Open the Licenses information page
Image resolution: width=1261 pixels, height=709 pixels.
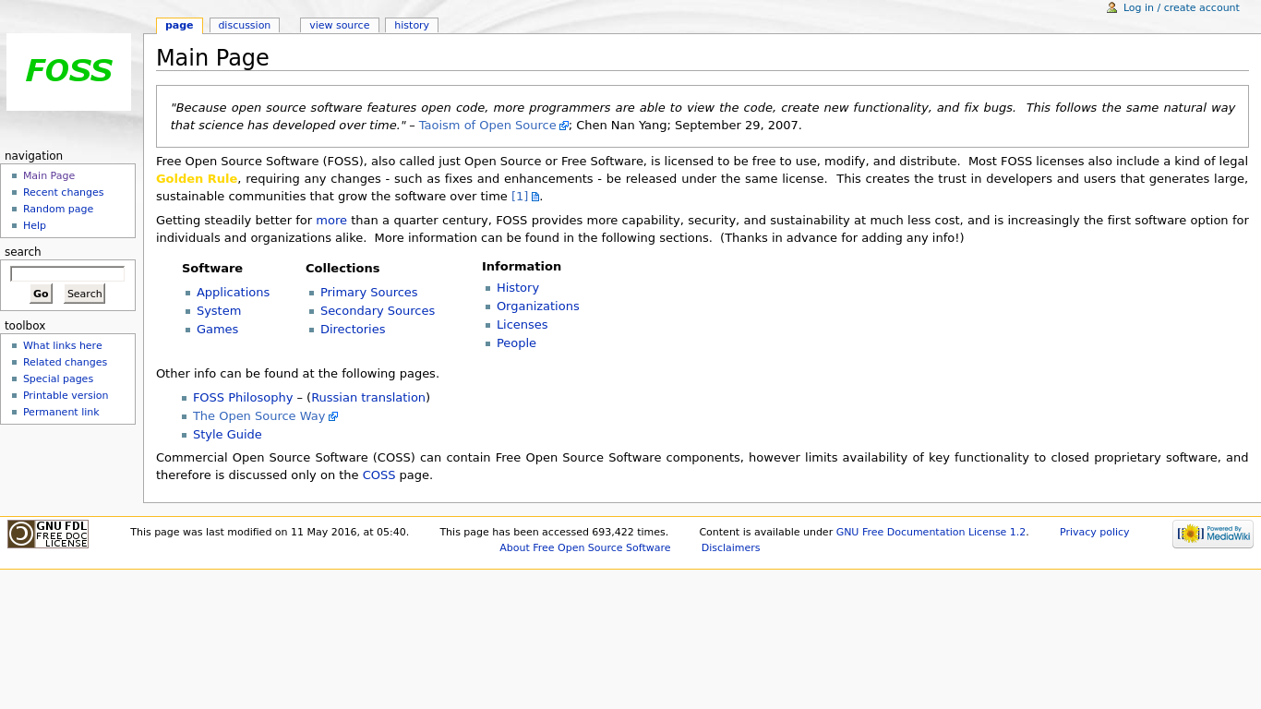522,325
